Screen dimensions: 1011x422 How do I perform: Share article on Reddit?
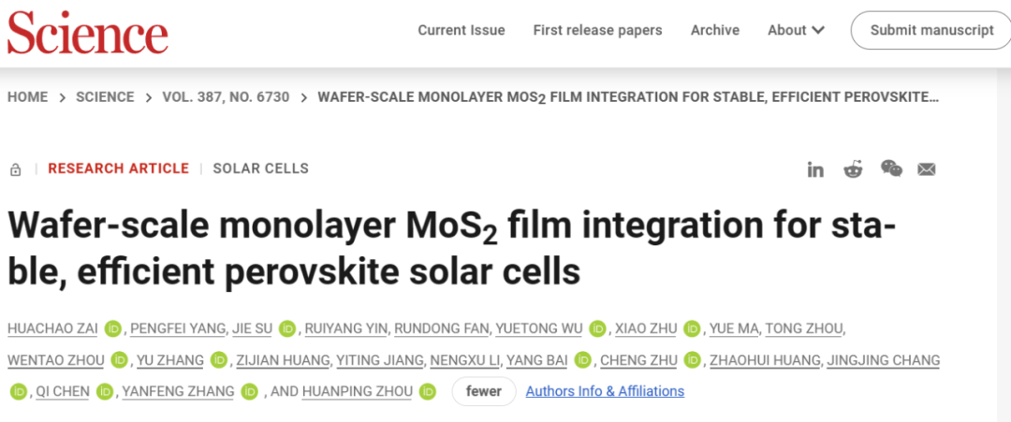(853, 169)
